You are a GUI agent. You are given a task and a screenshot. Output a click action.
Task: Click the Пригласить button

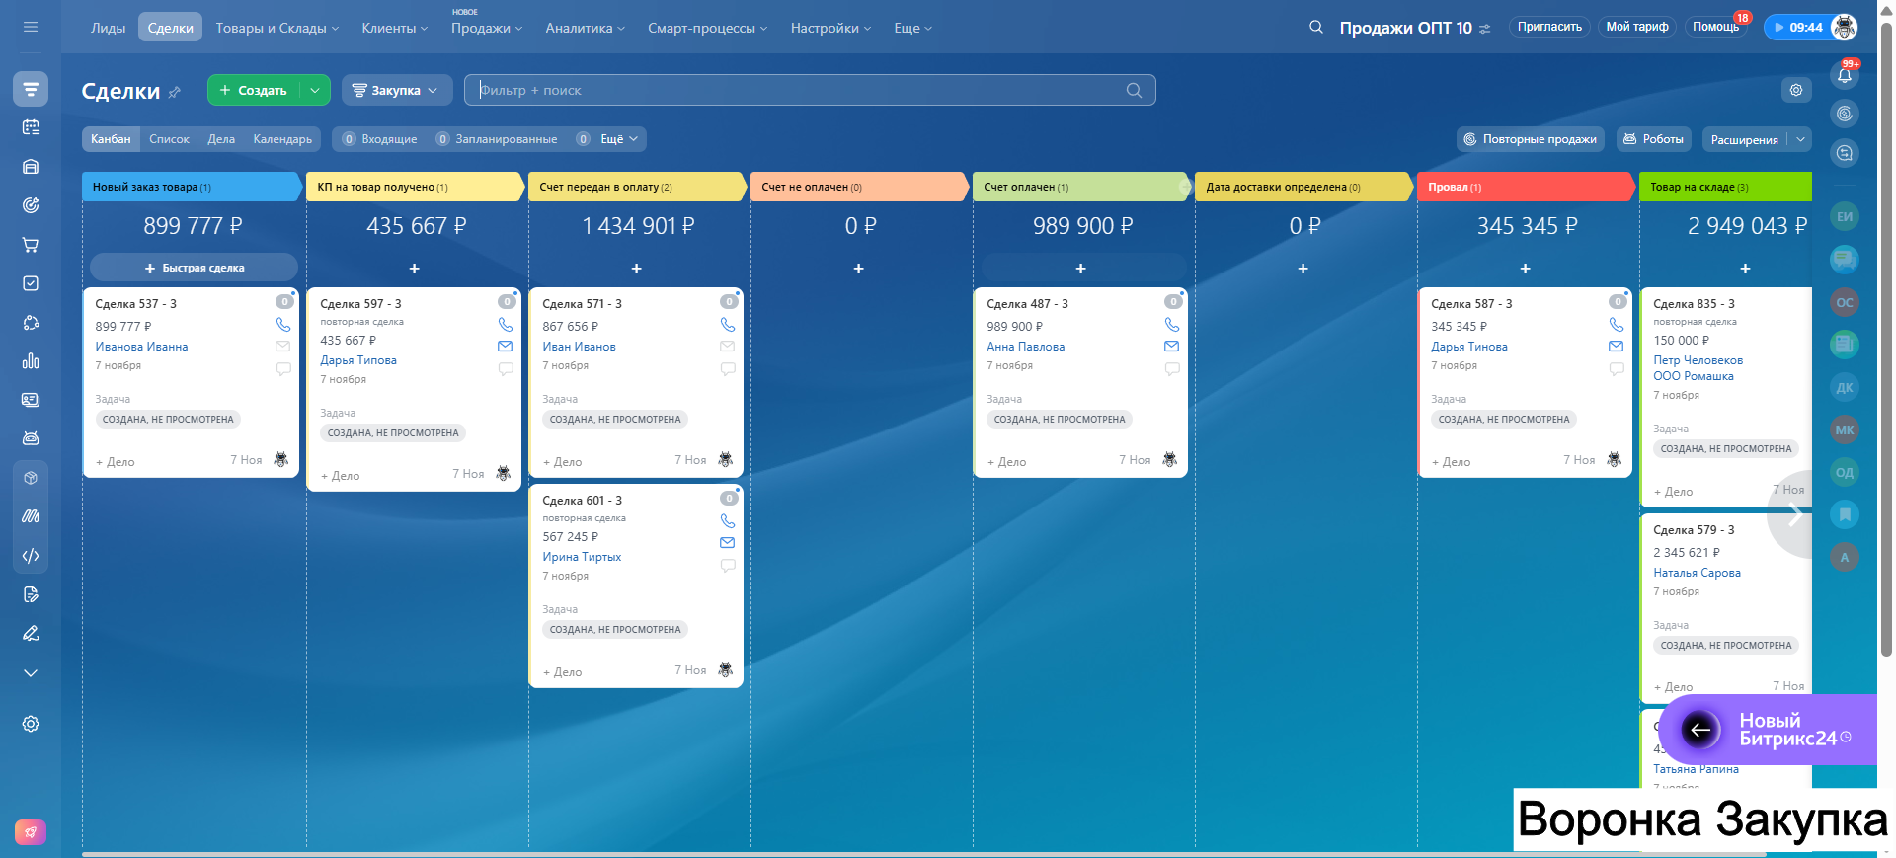click(x=1549, y=27)
